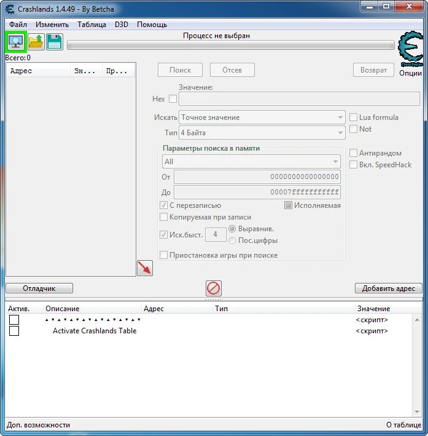Open the Таблица menu
This screenshot has height=436, width=428.
(91, 25)
